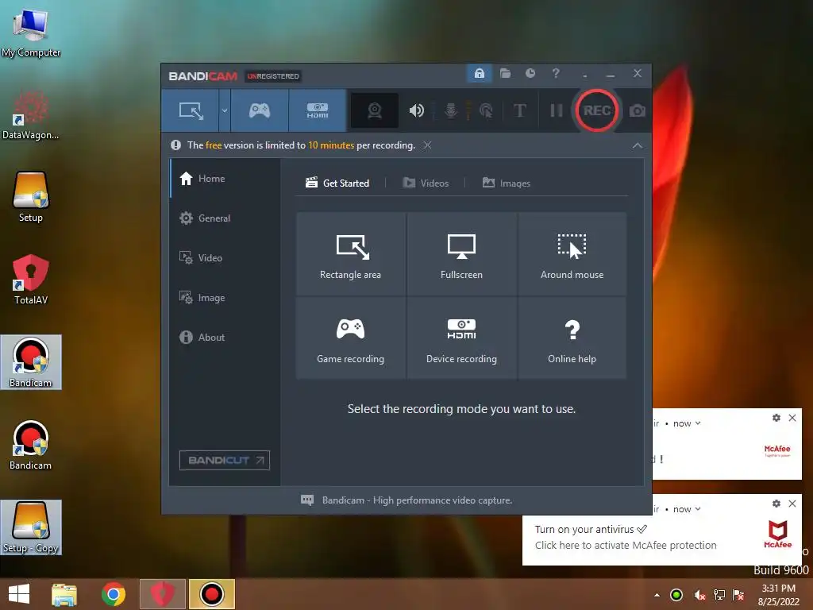Select the DataWagon desktop shortcut
Screen dimensions: 813x610
pyautogui.click(x=31, y=115)
